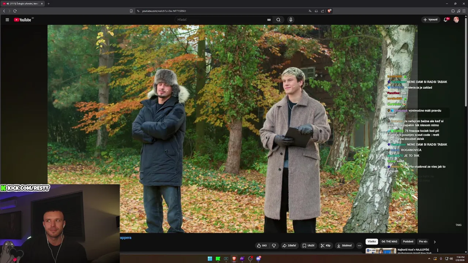This screenshot has height=263, width=468.
Task: Open the Brave Shields lion icon
Action: coord(329,11)
